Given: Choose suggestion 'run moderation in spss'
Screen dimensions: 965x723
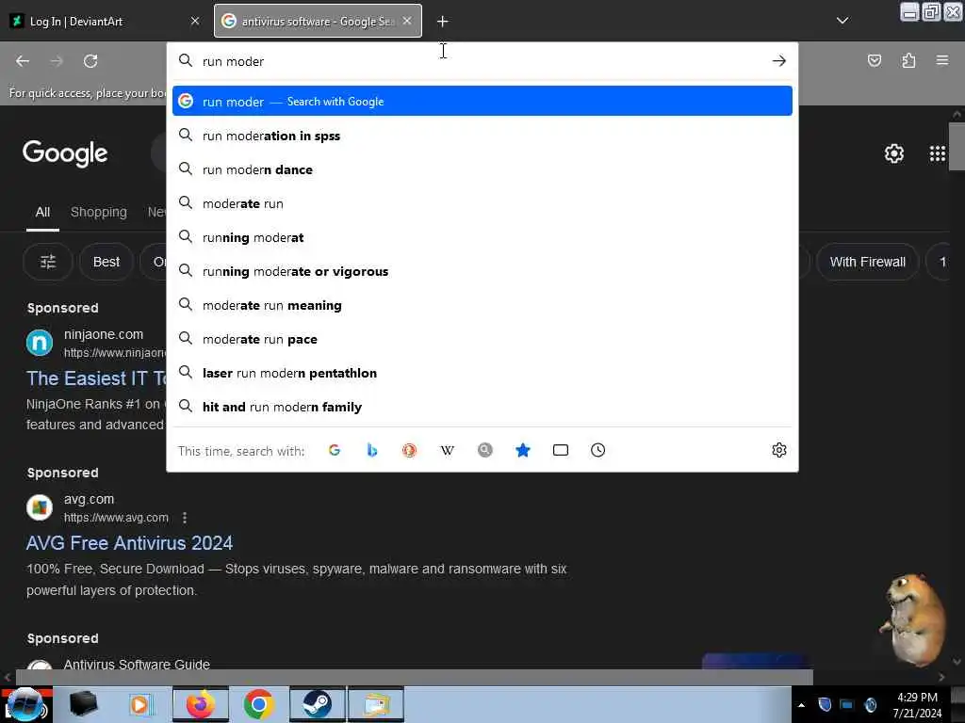Looking at the screenshot, I should tap(482, 136).
